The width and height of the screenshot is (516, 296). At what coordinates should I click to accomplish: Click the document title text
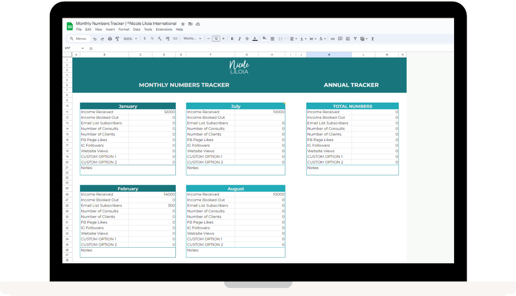coord(126,24)
